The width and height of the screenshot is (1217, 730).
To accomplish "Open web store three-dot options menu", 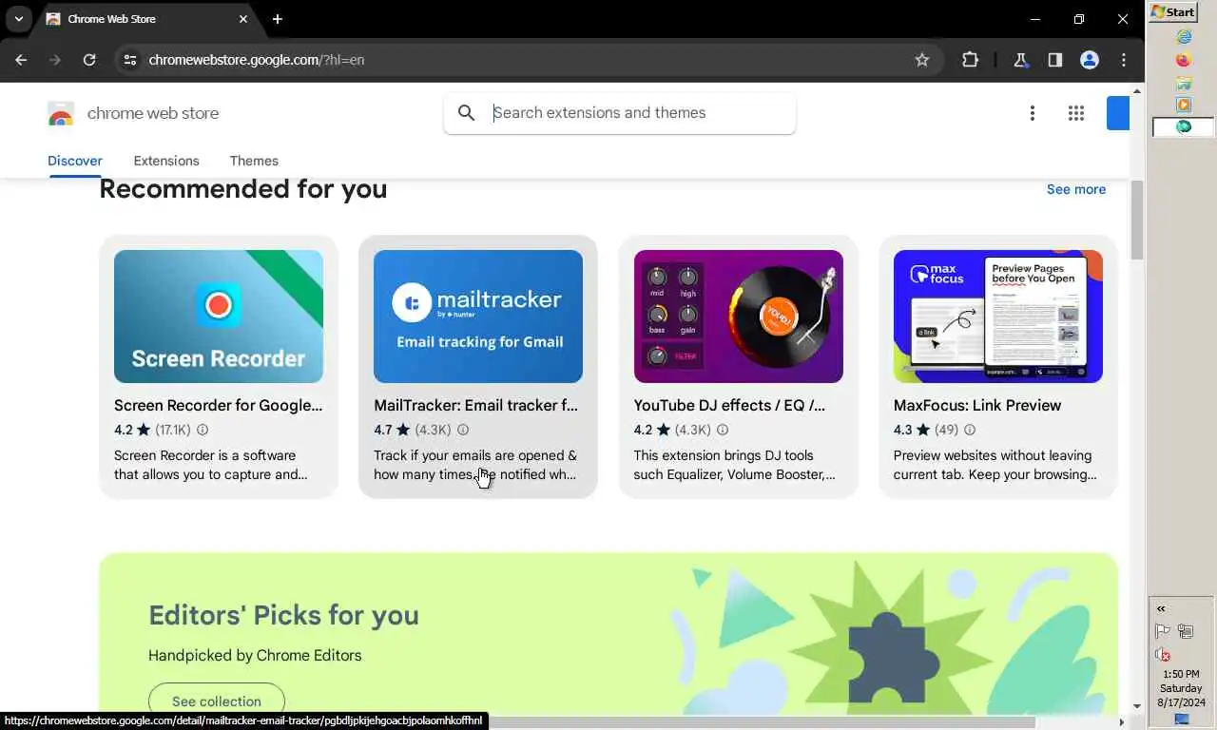I will (x=1032, y=113).
